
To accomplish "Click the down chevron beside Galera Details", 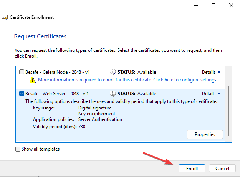I will click(219, 72).
